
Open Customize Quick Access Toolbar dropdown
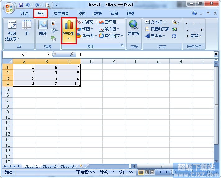pos(57,5)
